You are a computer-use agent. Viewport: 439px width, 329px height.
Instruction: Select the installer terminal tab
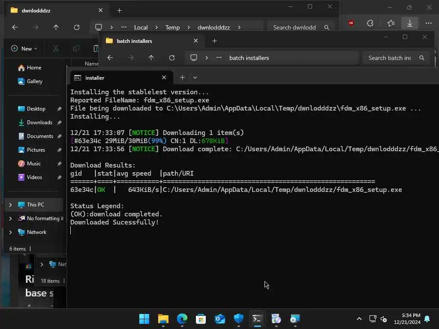click(121, 78)
